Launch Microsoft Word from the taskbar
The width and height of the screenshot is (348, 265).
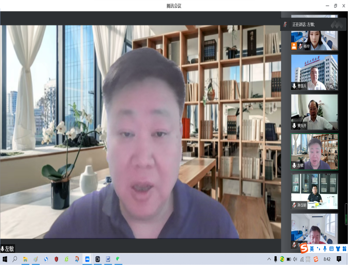coord(108,259)
